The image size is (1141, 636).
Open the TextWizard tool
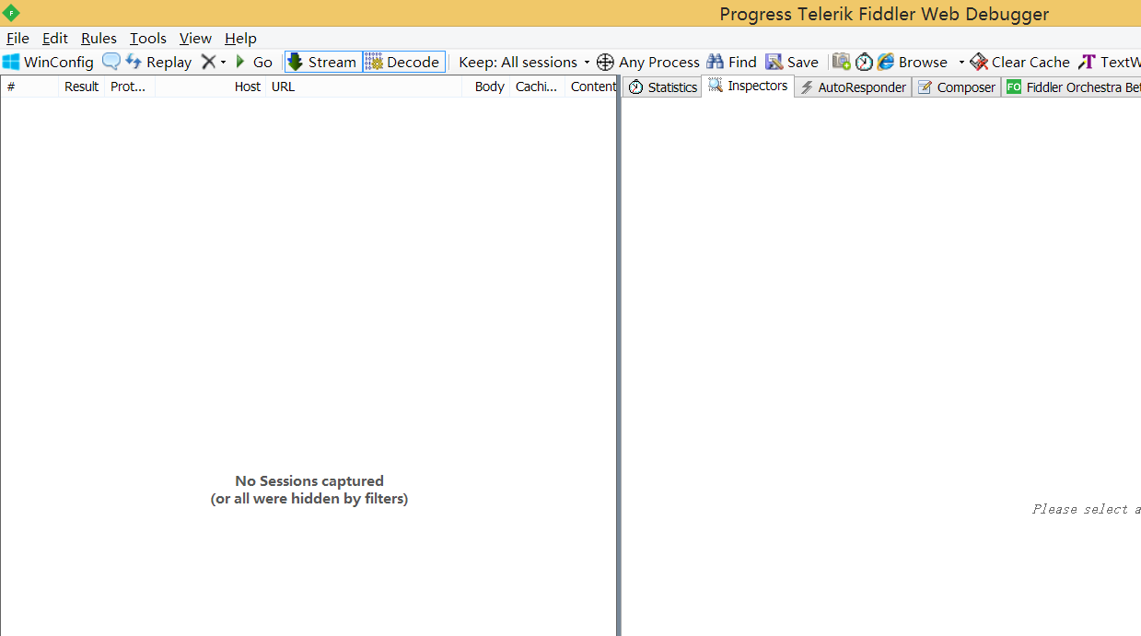(x=1109, y=62)
